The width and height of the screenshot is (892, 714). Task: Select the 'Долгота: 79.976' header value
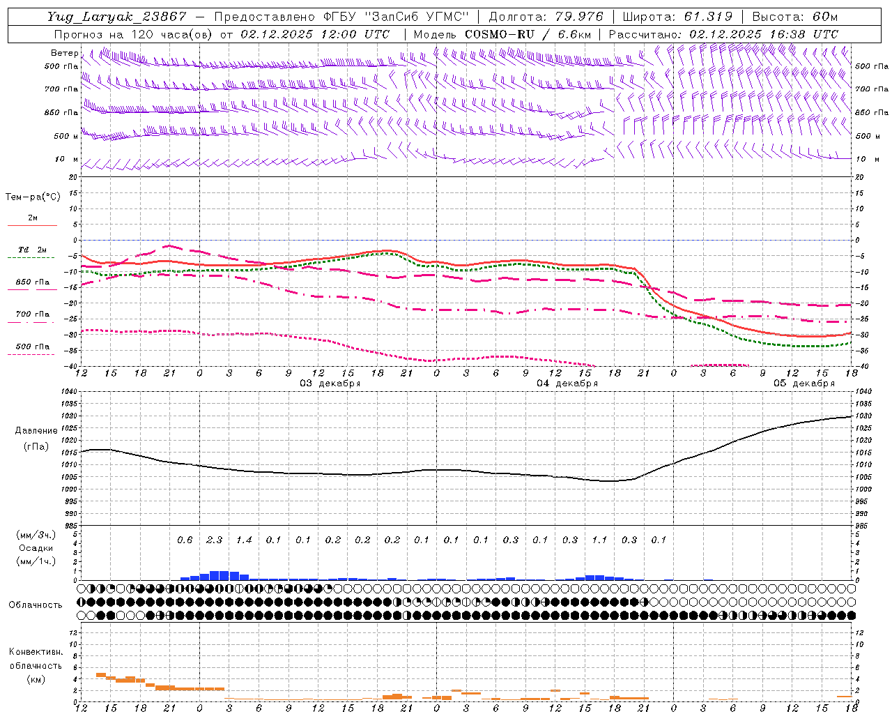(x=545, y=17)
